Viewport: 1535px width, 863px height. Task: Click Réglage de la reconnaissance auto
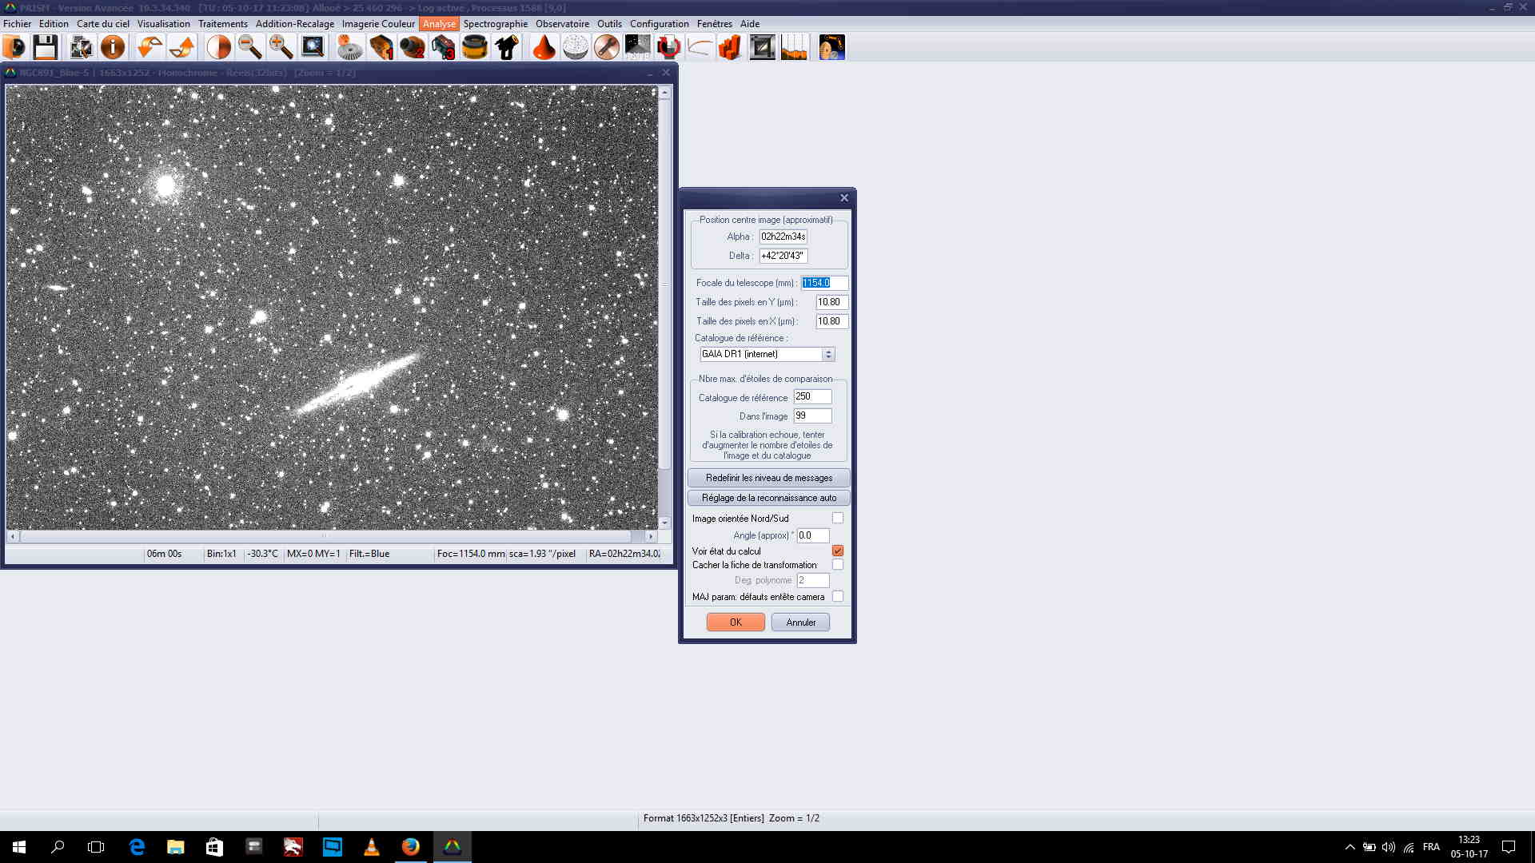[x=768, y=498]
